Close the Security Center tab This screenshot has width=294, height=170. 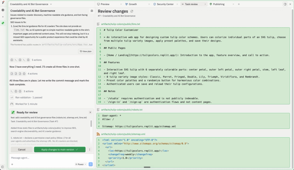[177, 4]
